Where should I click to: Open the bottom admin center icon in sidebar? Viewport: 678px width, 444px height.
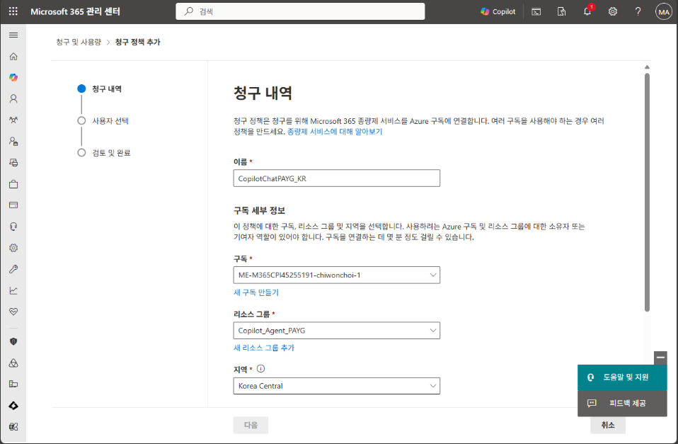click(13, 427)
